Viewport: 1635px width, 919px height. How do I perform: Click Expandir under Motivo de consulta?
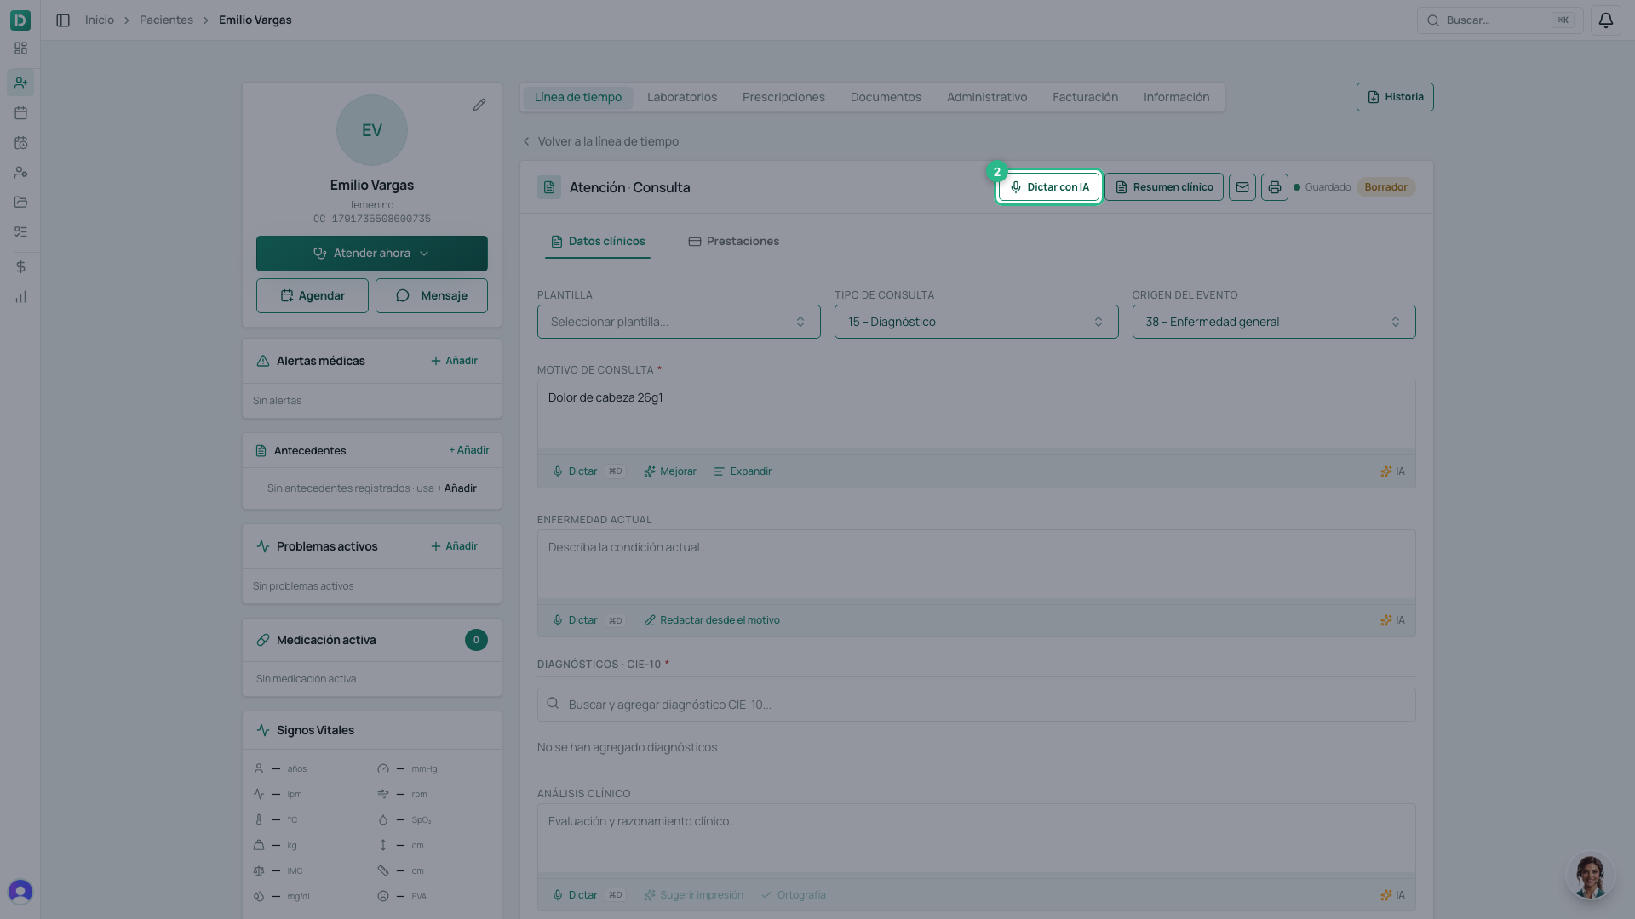[x=743, y=471]
